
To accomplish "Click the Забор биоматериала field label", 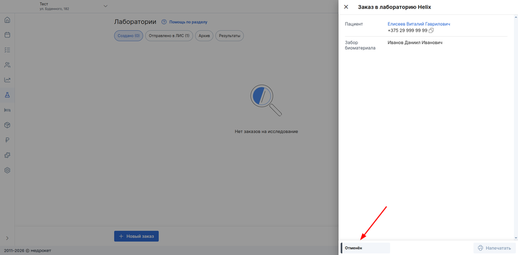I will 360,45.
